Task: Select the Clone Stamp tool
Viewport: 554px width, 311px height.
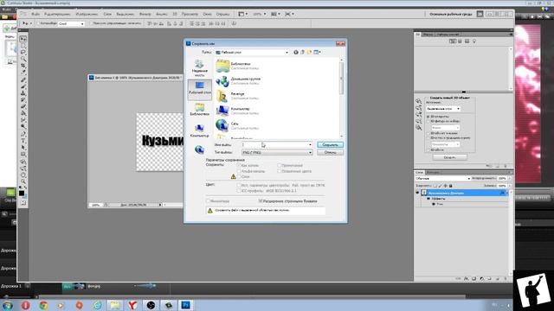Action: click(x=23, y=93)
